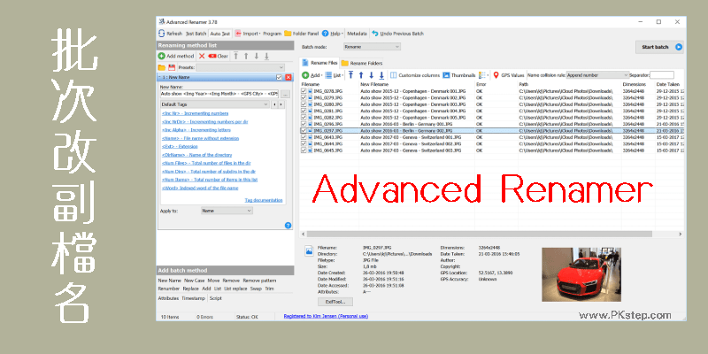708x354 pixels.
Task: Add the Timestamp batch method
Action: click(192, 298)
